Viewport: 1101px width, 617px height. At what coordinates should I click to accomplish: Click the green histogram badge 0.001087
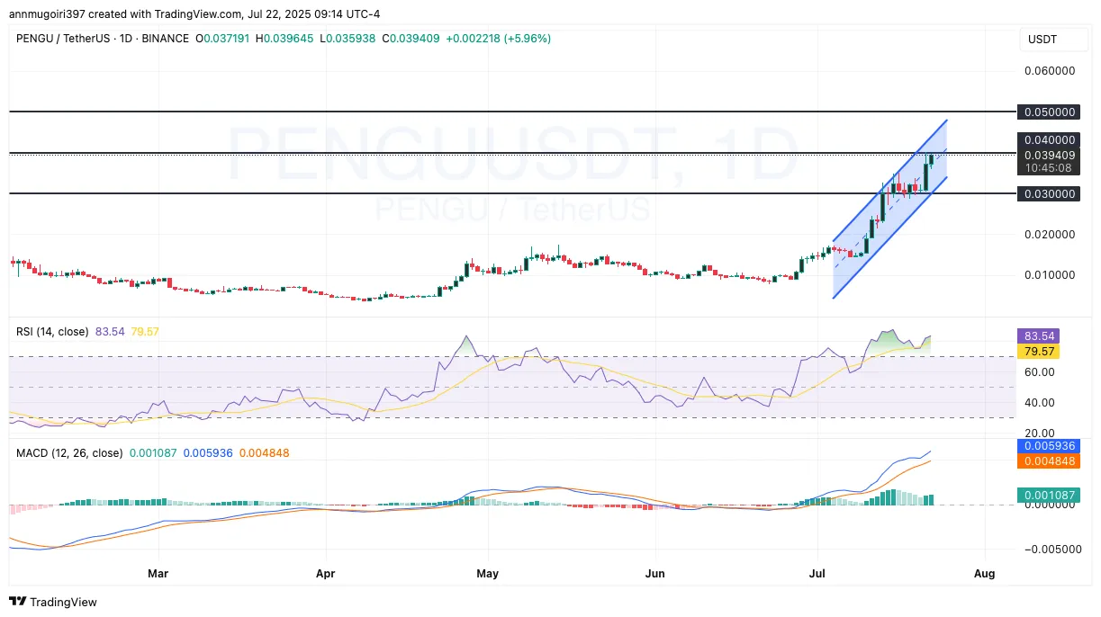(x=1048, y=495)
